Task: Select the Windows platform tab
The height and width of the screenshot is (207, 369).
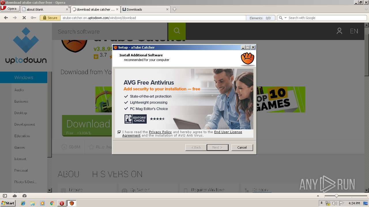Action: 24,77
